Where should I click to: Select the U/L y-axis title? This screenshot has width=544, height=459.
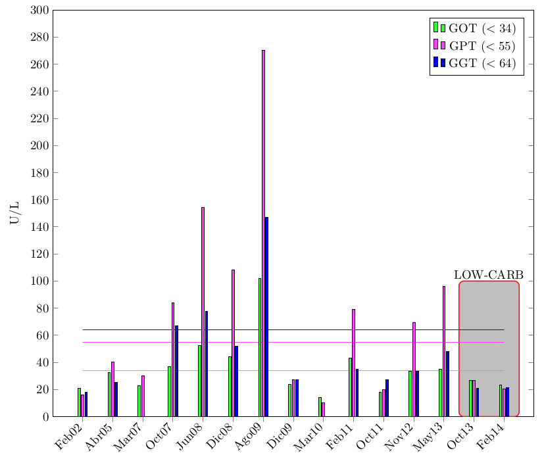tap(14, 212)
